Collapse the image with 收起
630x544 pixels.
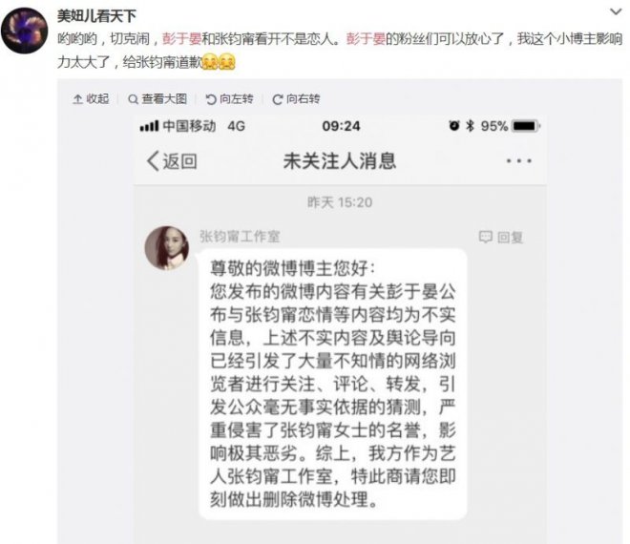tap(92, 99)
